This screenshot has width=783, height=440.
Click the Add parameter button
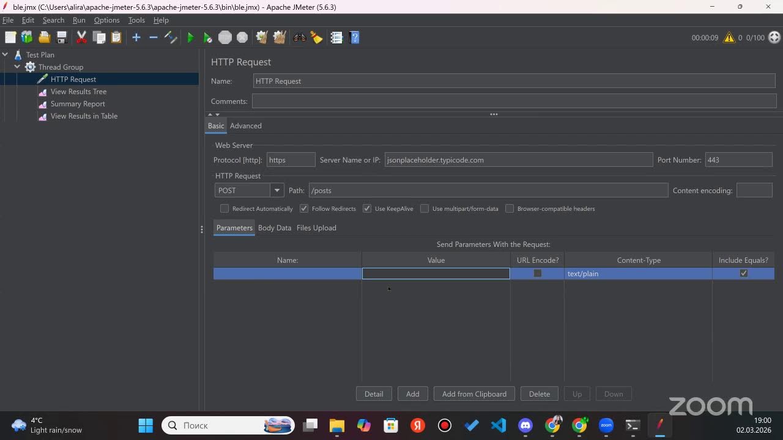(413, 394)
